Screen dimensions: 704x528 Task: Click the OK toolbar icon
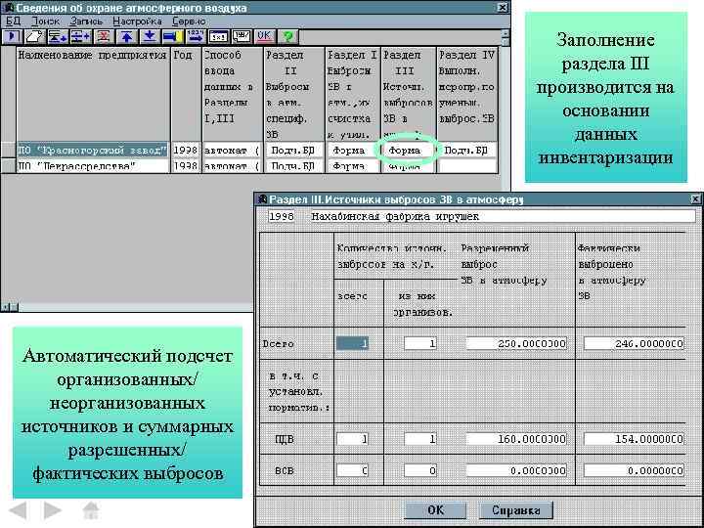tap(264, 37)
